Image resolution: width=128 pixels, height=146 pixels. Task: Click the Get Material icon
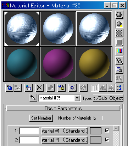10,88
